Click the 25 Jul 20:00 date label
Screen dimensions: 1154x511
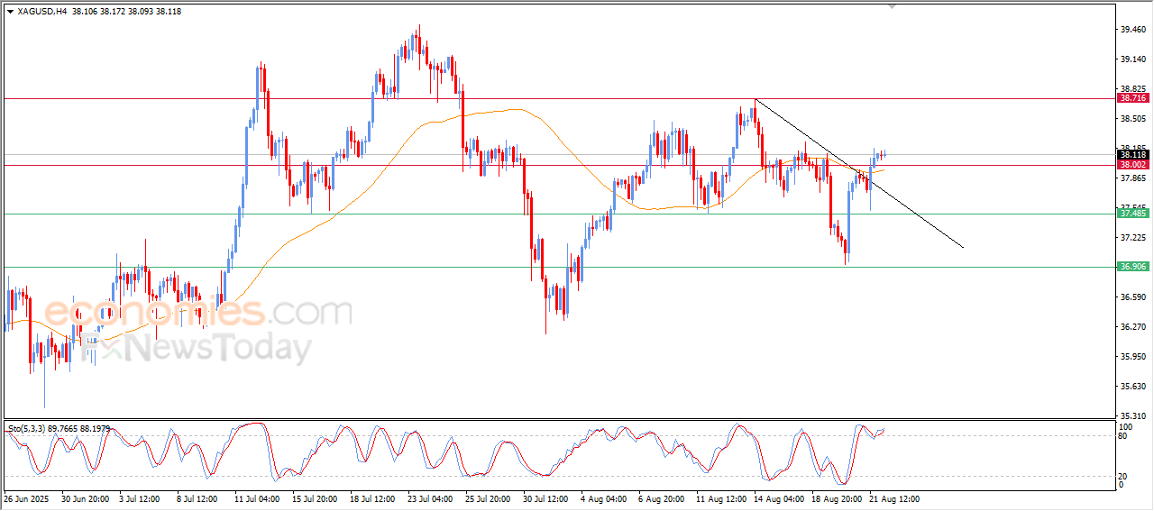click(x=487, y=498)
